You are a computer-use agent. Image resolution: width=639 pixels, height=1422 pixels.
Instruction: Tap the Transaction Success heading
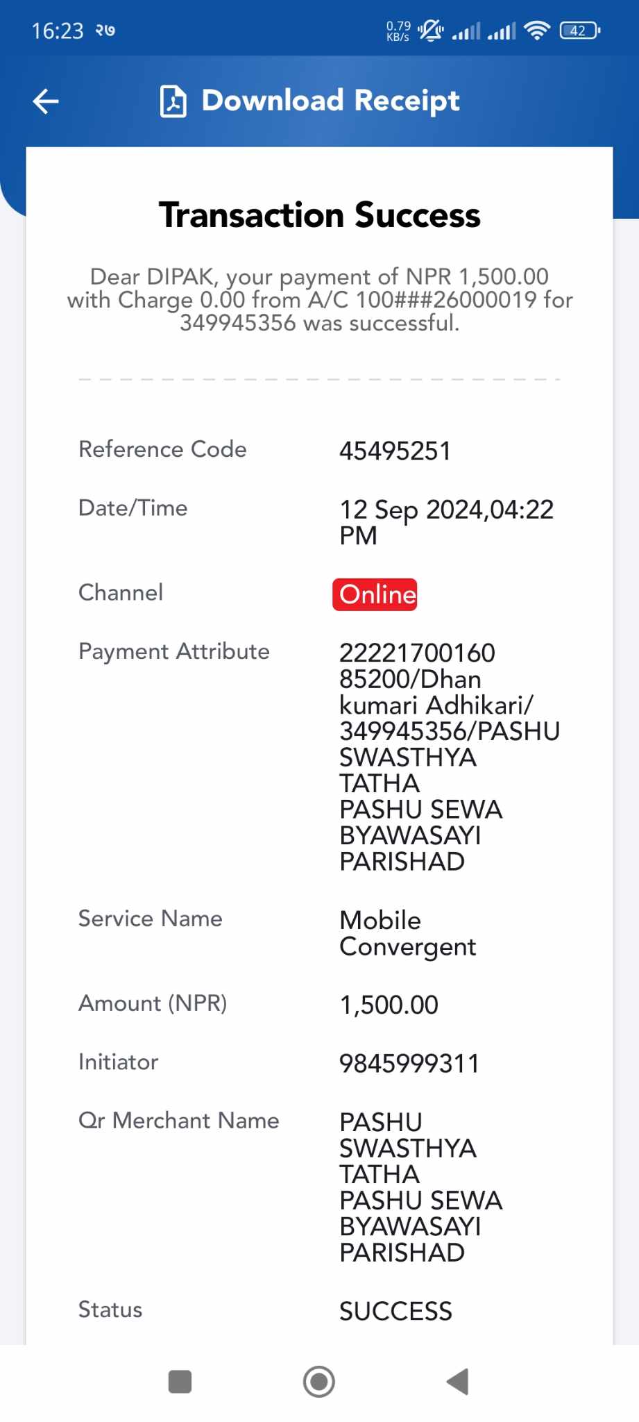pyautogui.click(x=319, y=215)
